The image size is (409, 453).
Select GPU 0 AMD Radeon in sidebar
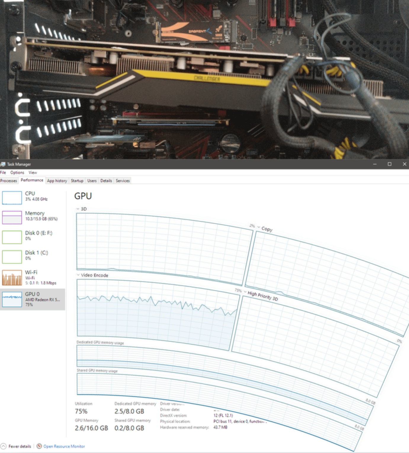[x=33, y=299]
